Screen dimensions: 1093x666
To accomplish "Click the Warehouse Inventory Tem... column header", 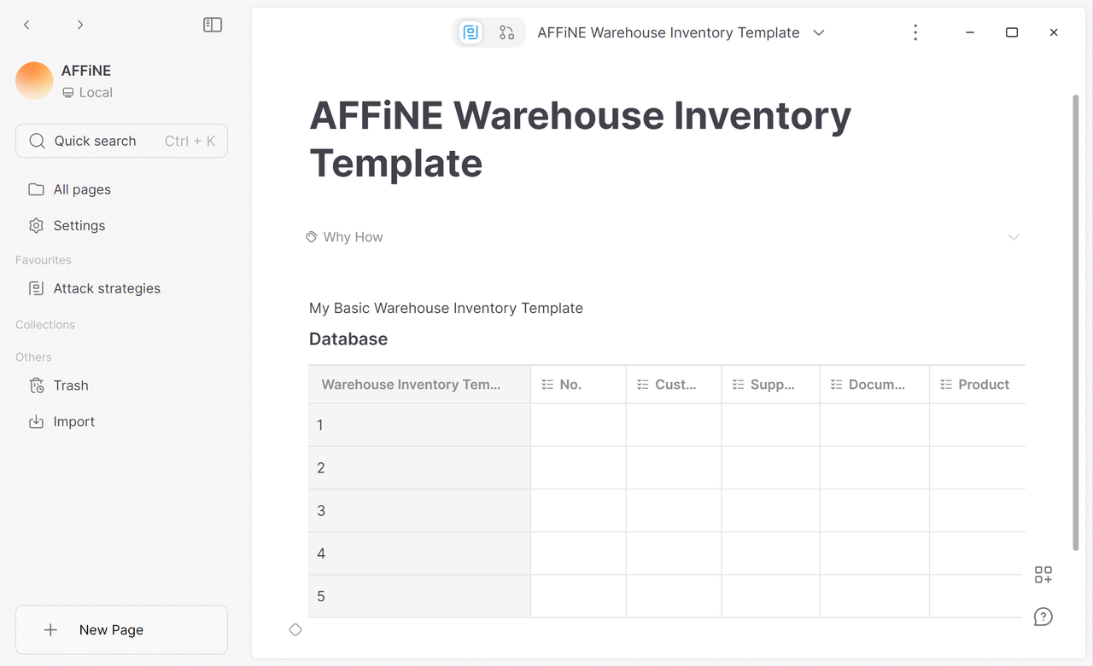I will click(x=419, y=385).
